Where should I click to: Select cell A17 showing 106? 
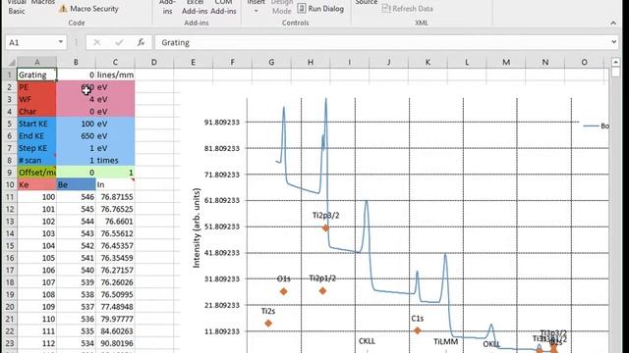pyautogui.click(x=37, y=271)
